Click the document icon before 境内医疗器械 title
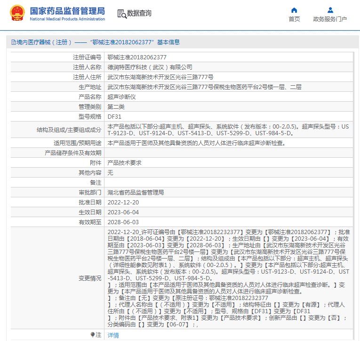The height and width of the screenshot is (341, 360). (x=13, y=42)
